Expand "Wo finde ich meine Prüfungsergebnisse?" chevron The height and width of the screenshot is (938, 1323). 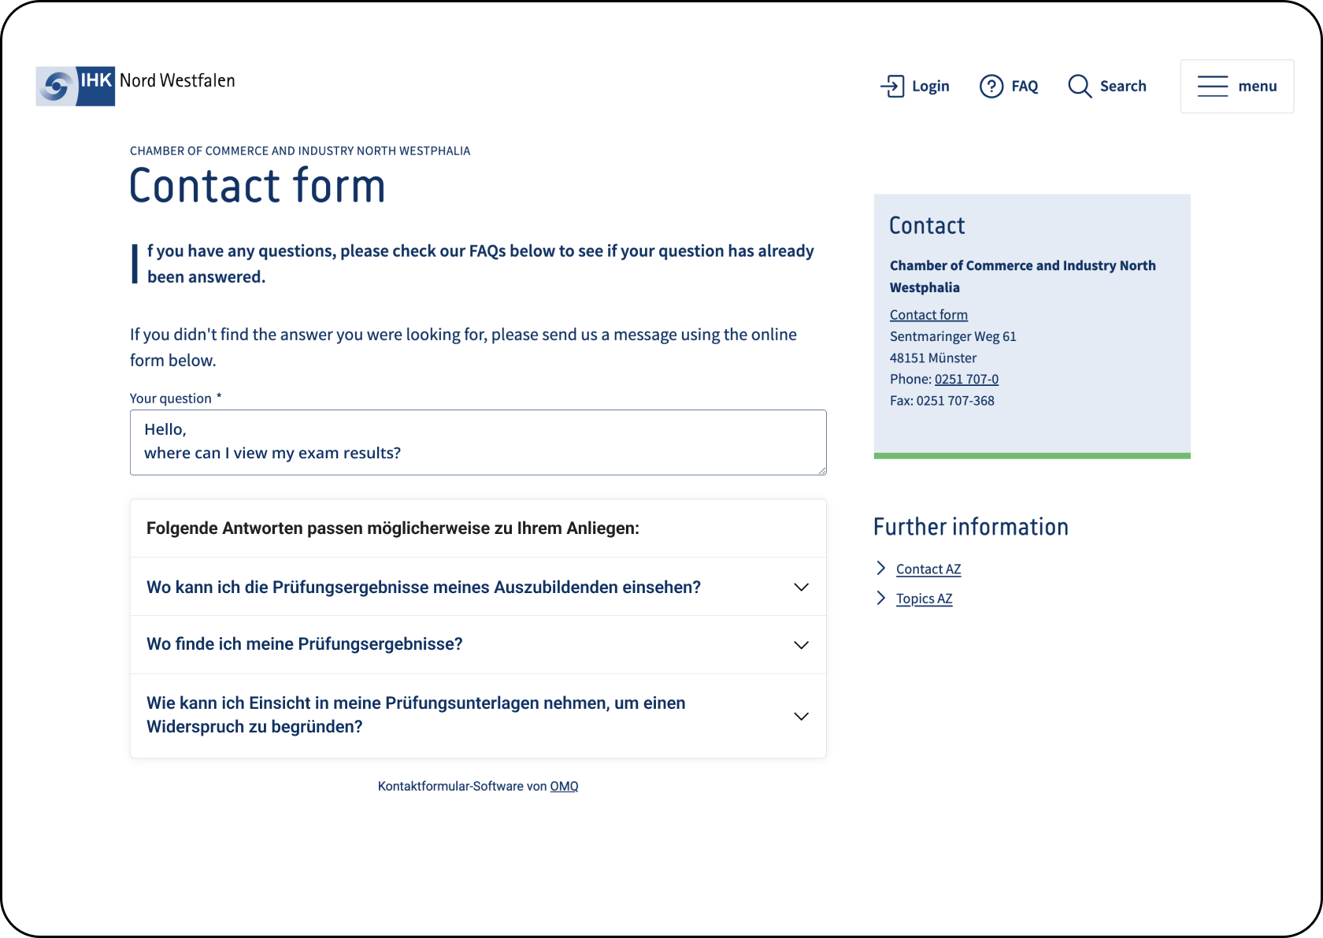801,644
